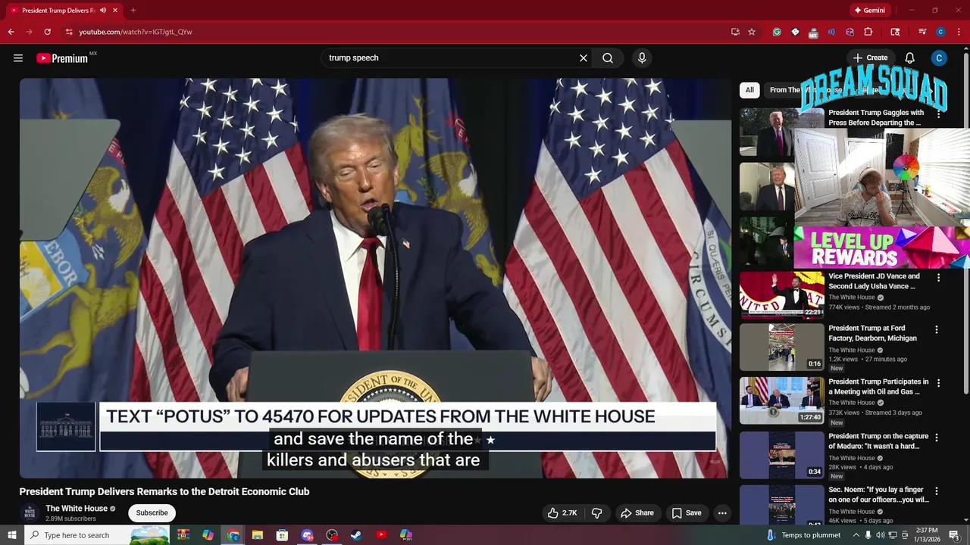Open options for Ford Factory video
This screenshot has height=545, width=970.
click(937, 330)
